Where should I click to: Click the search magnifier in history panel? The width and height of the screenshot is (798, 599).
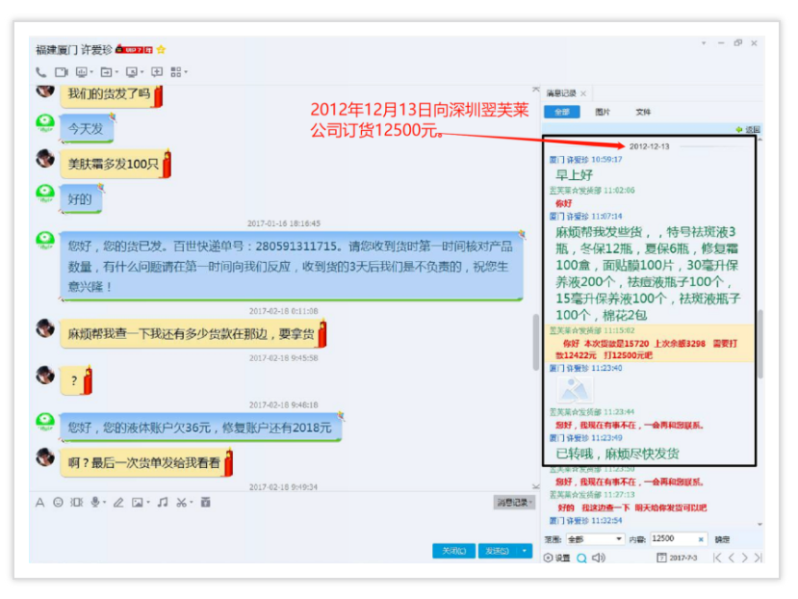581,558
